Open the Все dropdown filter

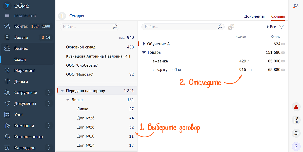coord(271,27)
